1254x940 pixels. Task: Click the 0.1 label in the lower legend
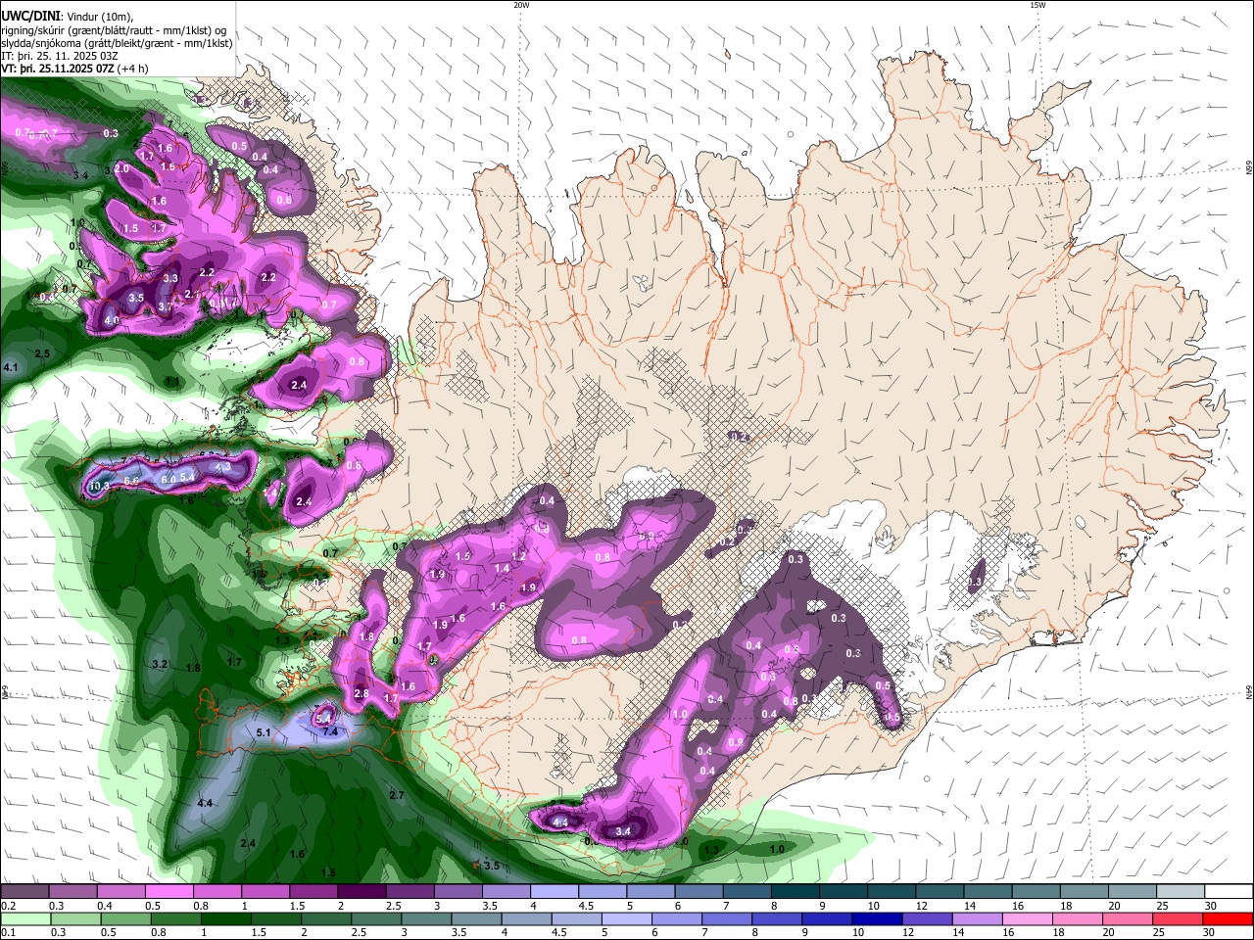coord(8,932)
